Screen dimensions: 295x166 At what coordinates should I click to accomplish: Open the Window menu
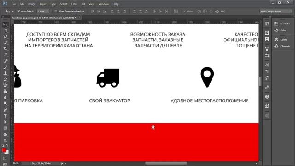click(x=103, y=4)
